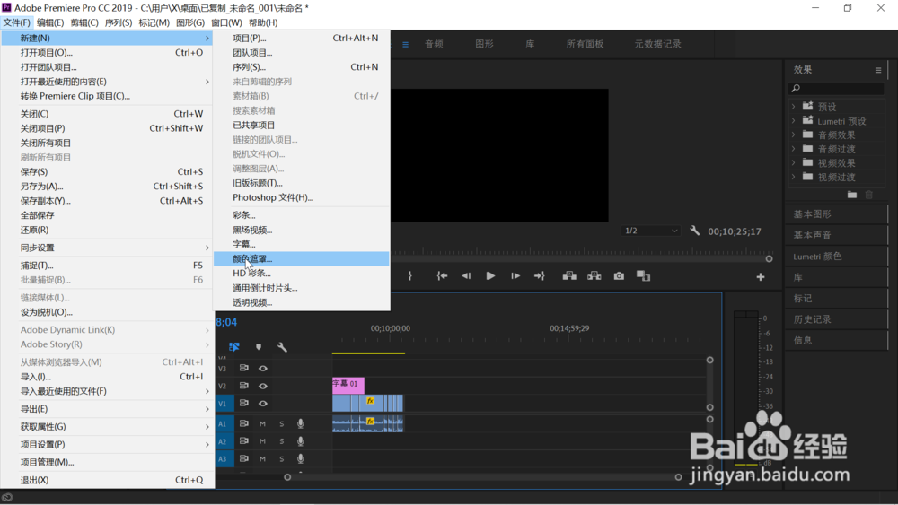The image size is (898, 505).
Task: Create new custom bin in Effects
Action: 852,195
